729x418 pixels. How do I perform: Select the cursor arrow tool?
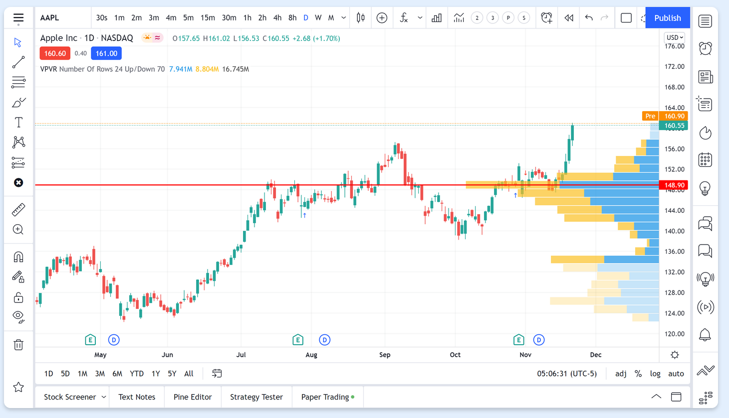18,42
